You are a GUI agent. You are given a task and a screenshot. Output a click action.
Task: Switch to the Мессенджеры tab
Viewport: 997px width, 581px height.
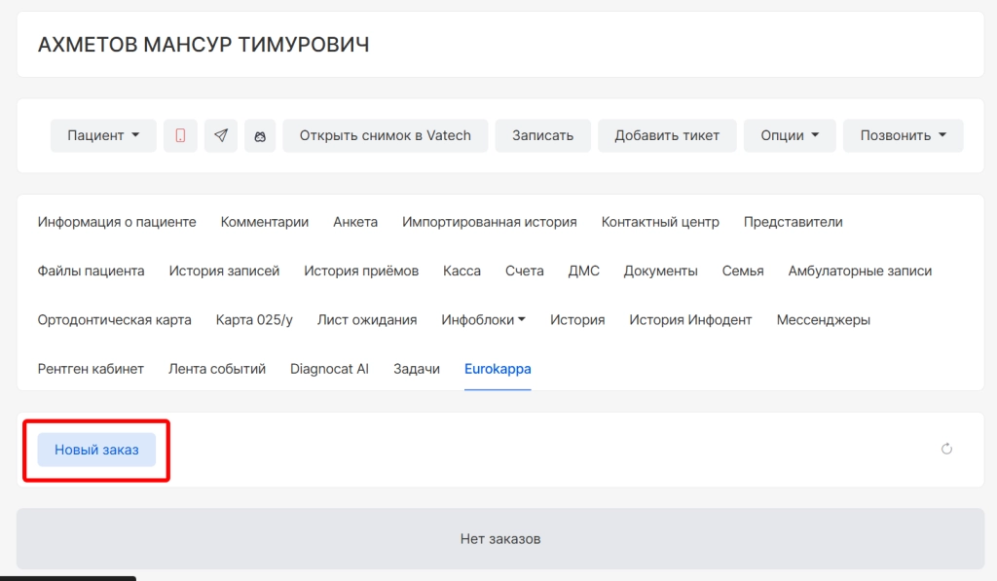tap(823, 320)
